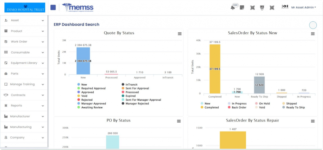This screenshot has width=323, height=150.
Task: Expand the Manufacturer menu chevron
Action: [43, 116]
